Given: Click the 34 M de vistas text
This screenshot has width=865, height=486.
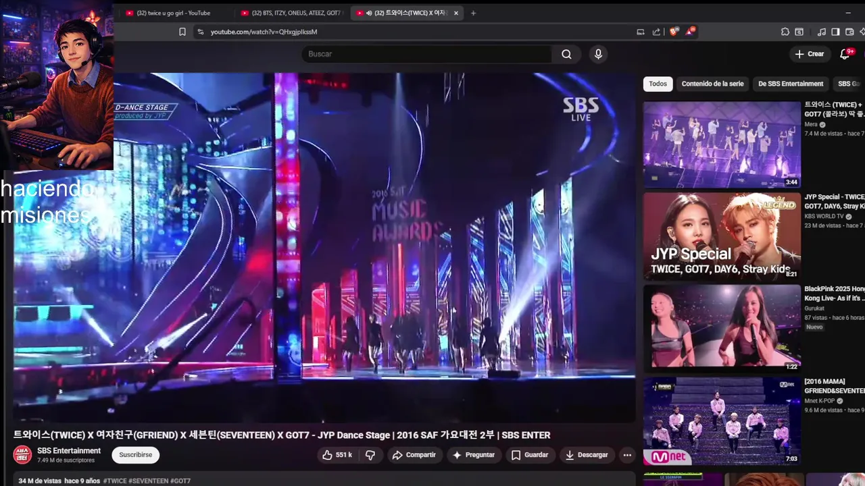Looking at the screenshot, I should [x=40, y=481].
